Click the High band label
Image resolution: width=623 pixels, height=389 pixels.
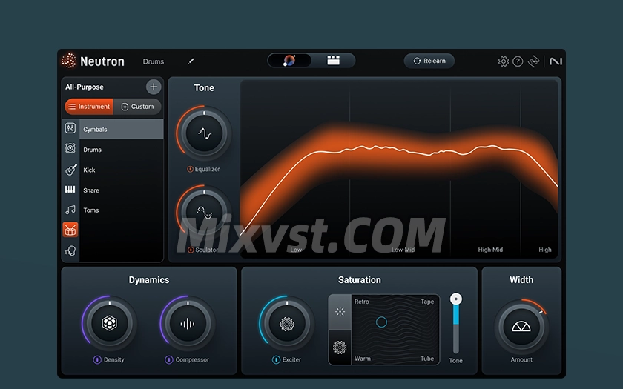point(544,250)
